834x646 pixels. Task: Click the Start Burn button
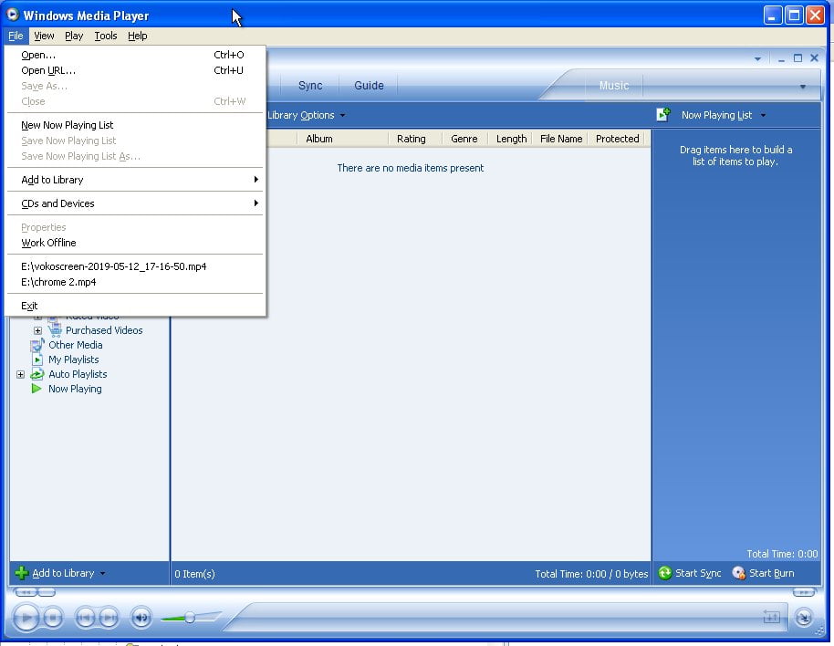point(763,573)
